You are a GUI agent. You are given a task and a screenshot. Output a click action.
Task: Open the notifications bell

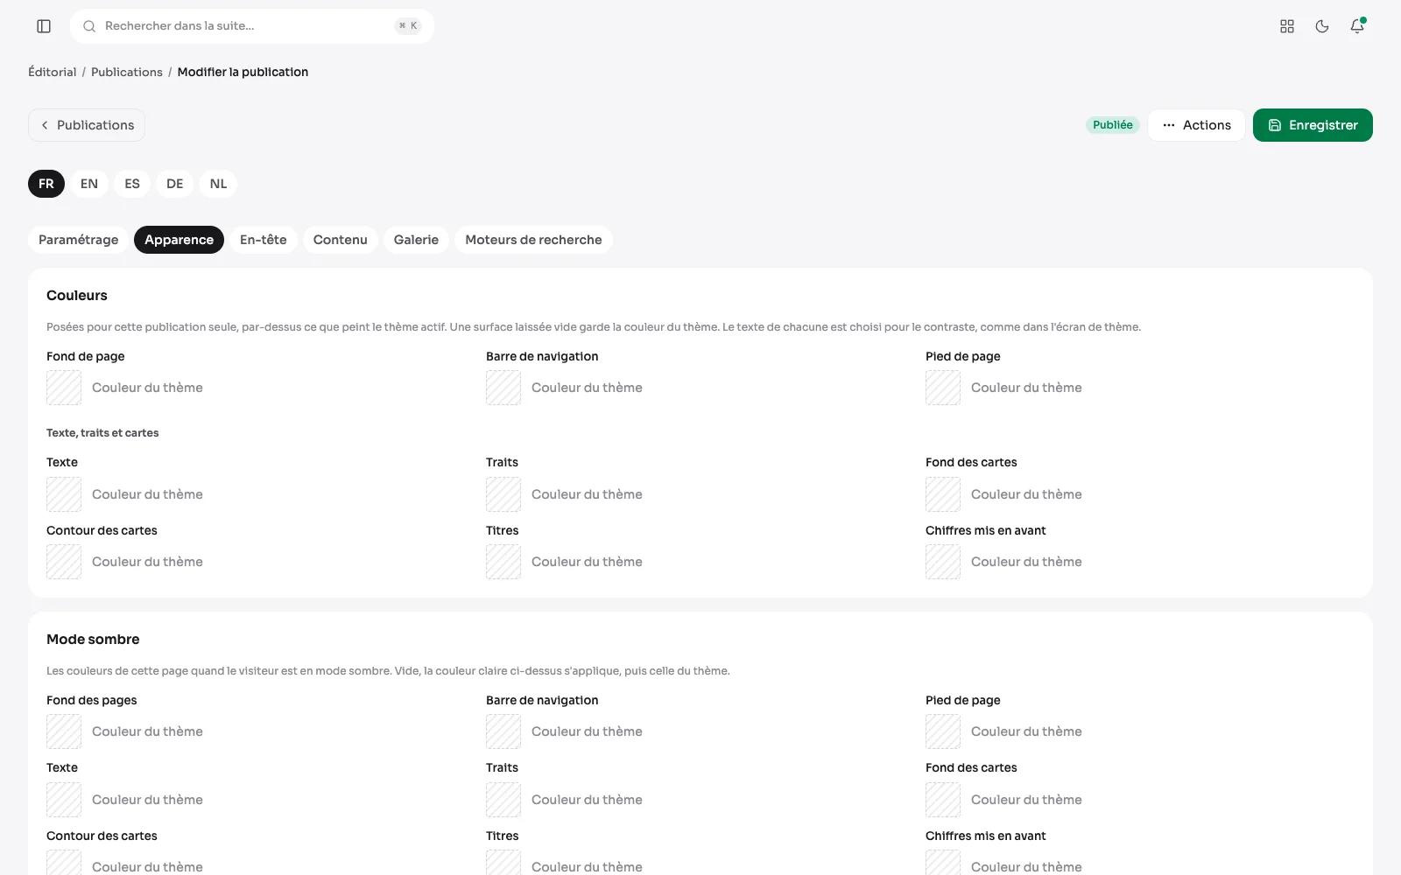(1357, 26)
